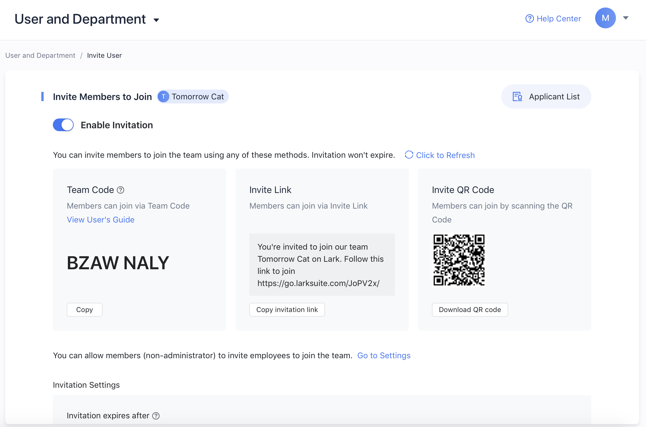Click the Tomorrow Cat team badge icon
Viewport: 646px width, 427px height.
164,96
